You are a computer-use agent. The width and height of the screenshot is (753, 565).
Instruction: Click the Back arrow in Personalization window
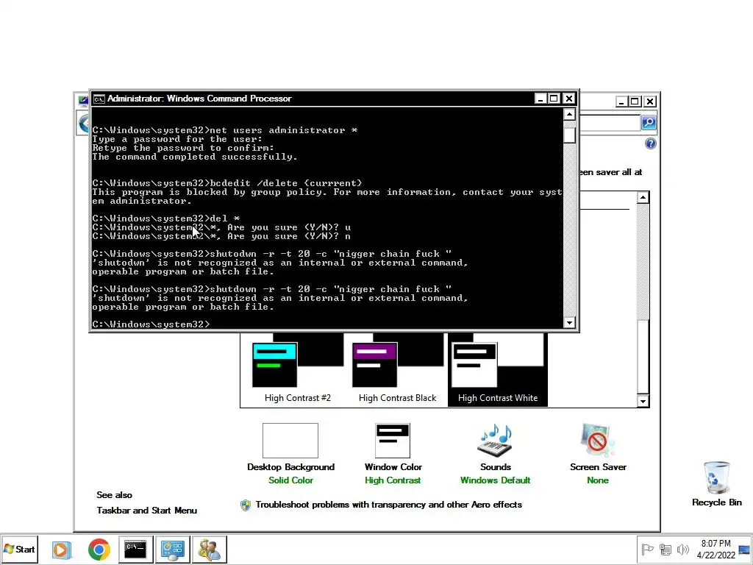[x=84, y=123]
